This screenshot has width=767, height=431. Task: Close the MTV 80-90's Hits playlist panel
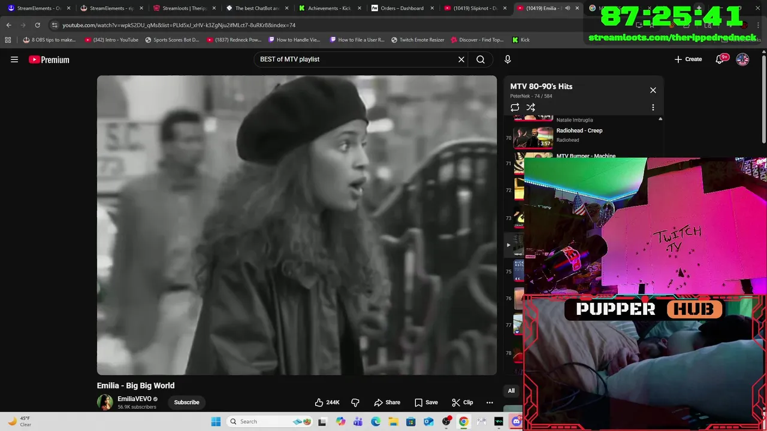tap(653, 90)
